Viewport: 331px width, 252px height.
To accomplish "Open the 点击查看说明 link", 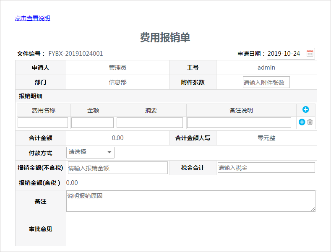I will pos(32,18).
